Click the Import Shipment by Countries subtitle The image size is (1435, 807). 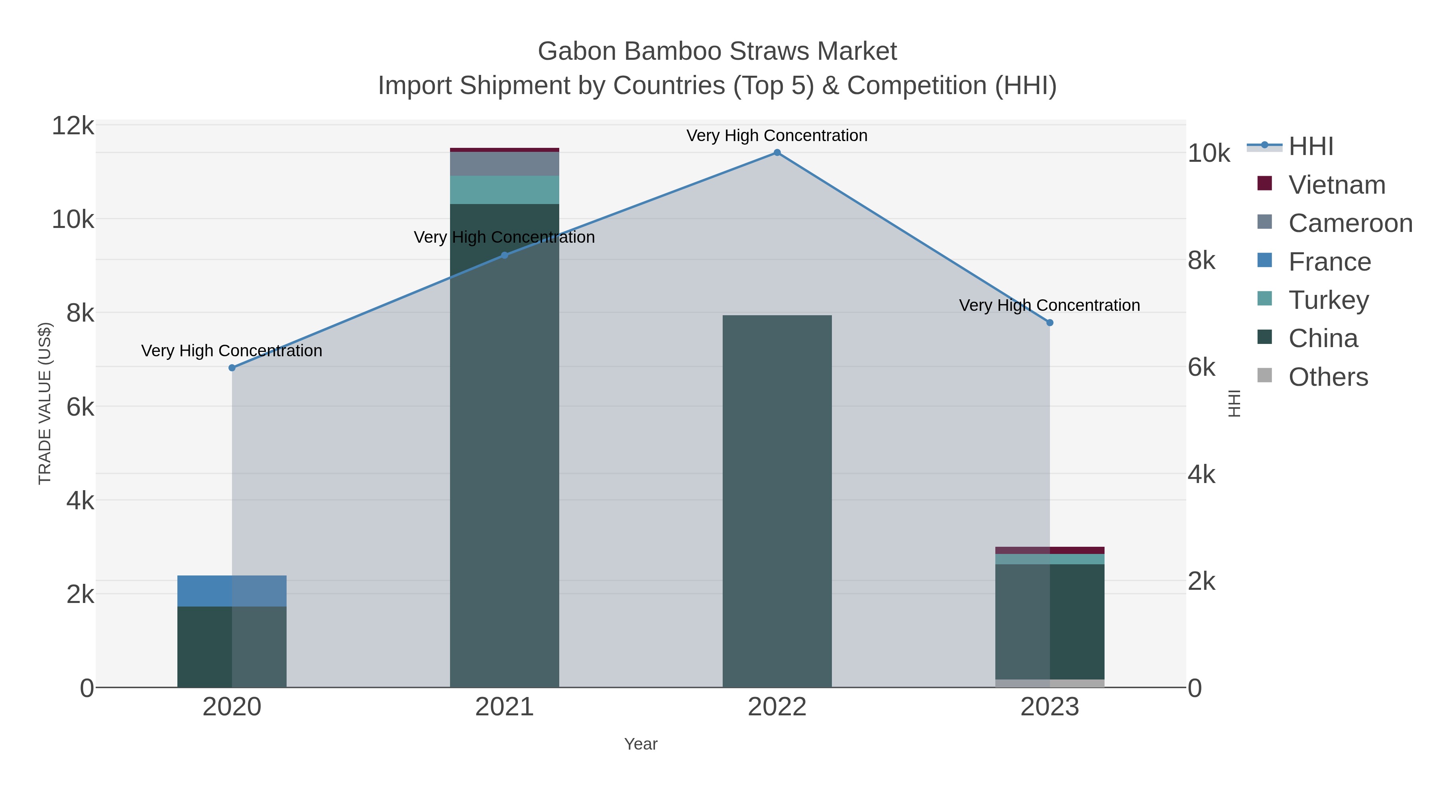(x=717, y=86)
